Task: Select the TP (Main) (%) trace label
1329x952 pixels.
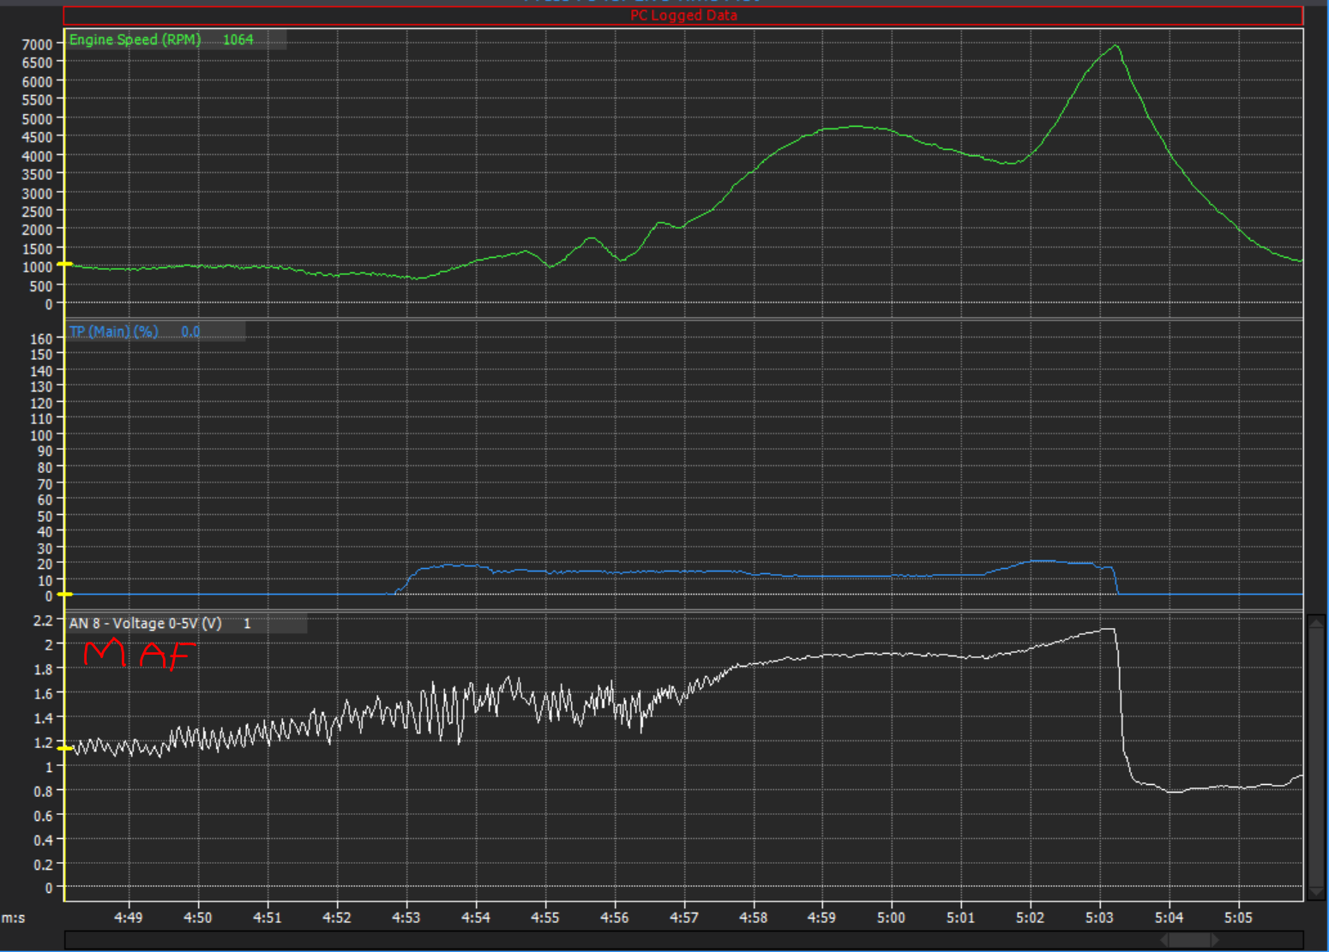Action: [x=113, y=332]
